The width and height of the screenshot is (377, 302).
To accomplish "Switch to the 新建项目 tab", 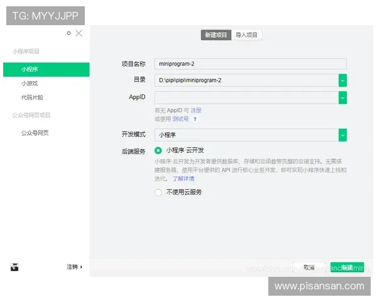I will 216,35.
